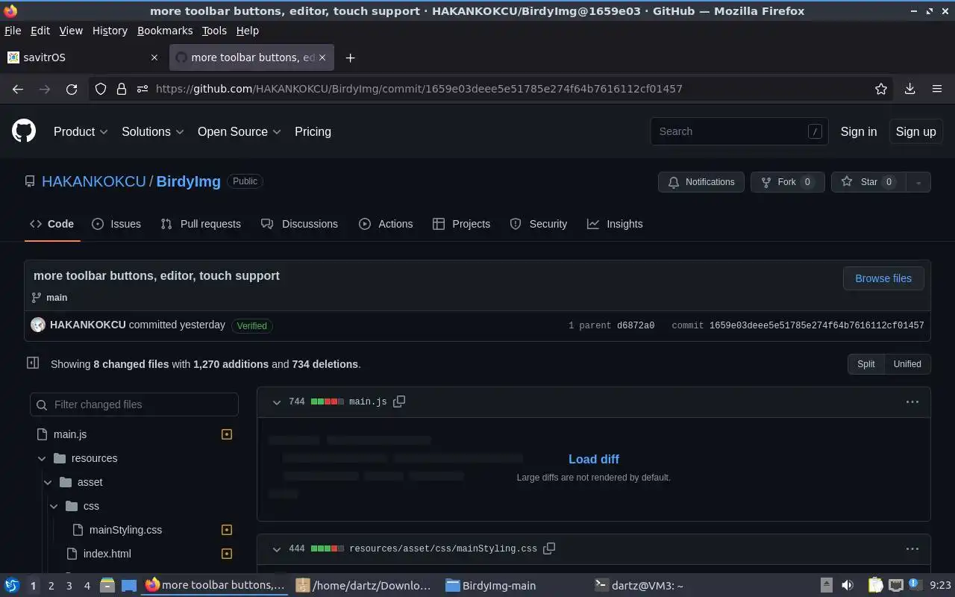Click the eject removable media tray icon
This screenshot has height=597, width=955.
click(x=827, y=586)
